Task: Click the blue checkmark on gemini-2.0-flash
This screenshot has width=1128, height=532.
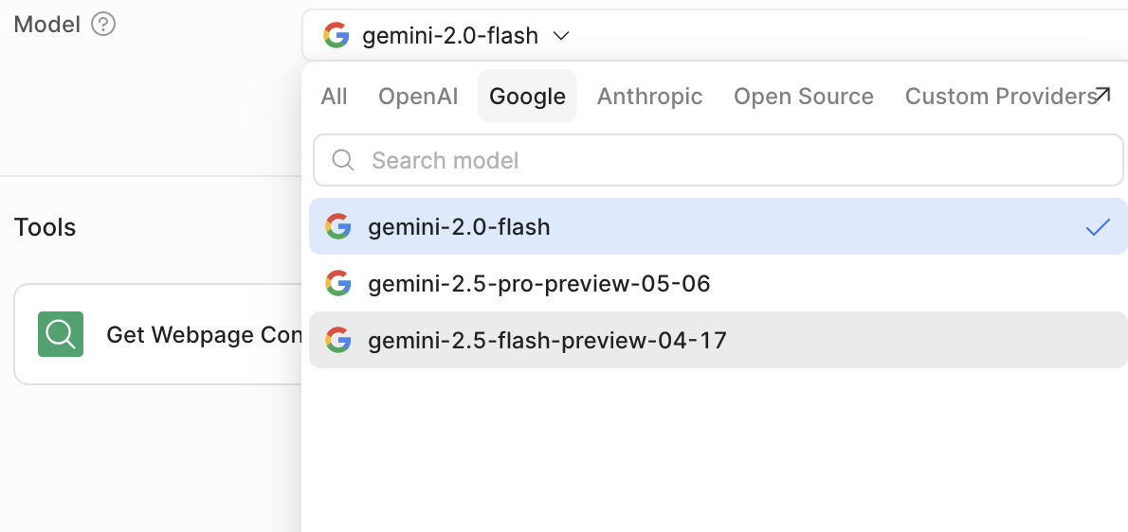Action: tap(1098, 227)
